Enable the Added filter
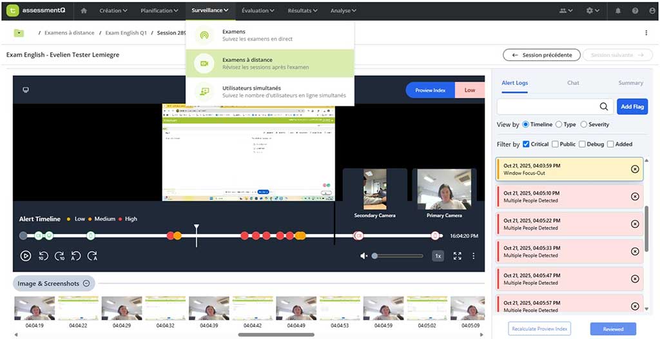 pos(610,144)
